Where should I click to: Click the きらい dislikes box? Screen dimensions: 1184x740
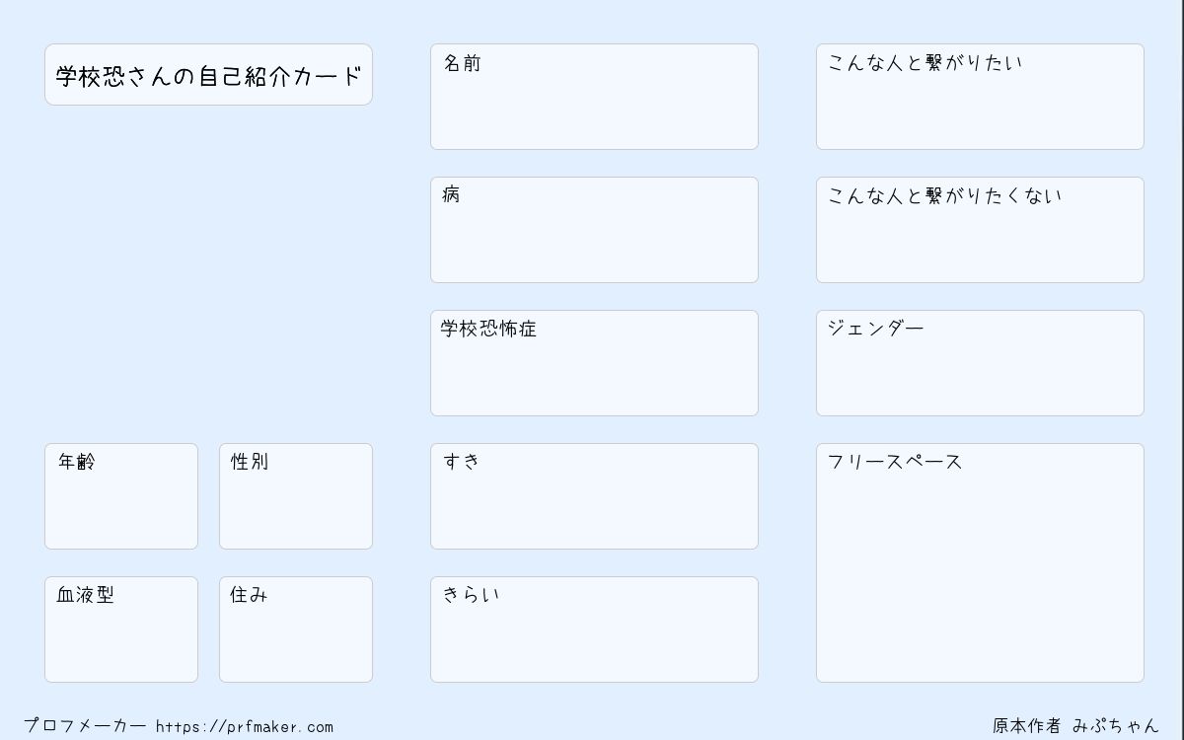tap(594, 629)
